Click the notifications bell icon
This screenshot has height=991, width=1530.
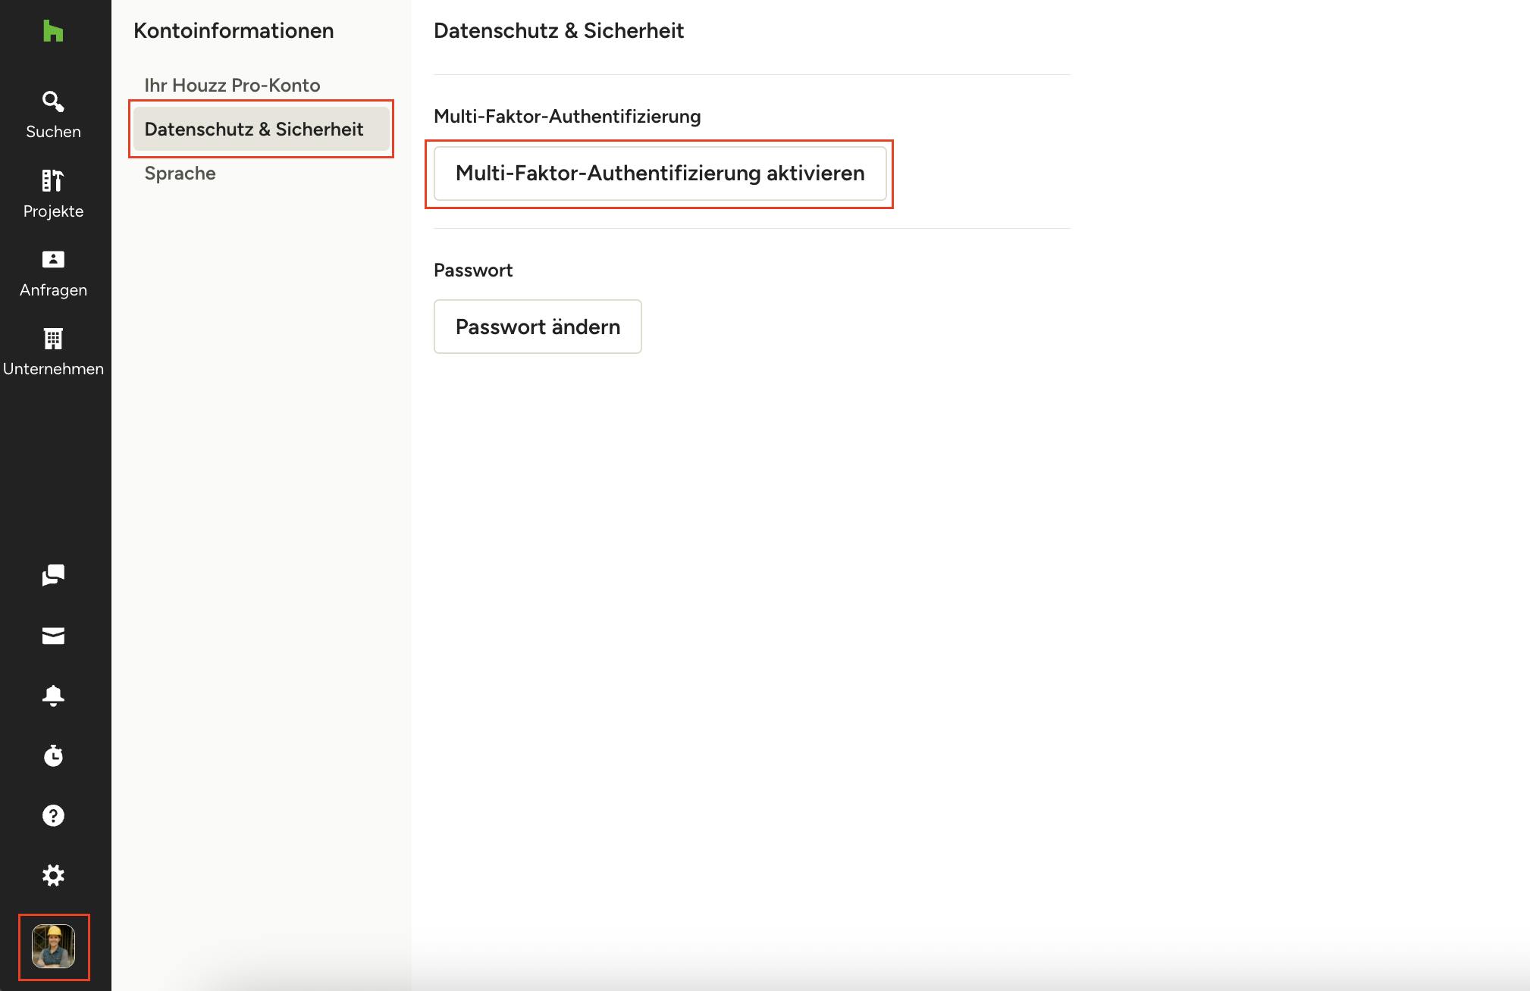coord(52,696)
